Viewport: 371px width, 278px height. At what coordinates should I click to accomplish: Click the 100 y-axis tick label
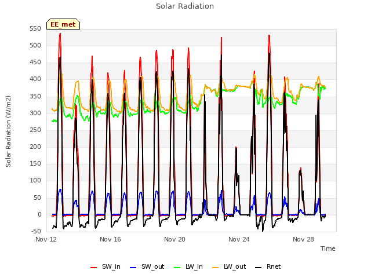35,180
